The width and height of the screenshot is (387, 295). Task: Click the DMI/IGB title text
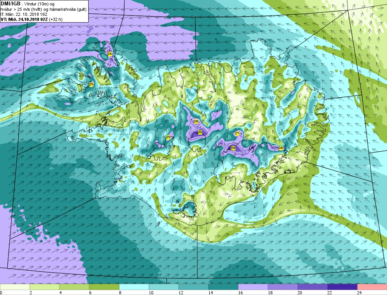point(10,4)
